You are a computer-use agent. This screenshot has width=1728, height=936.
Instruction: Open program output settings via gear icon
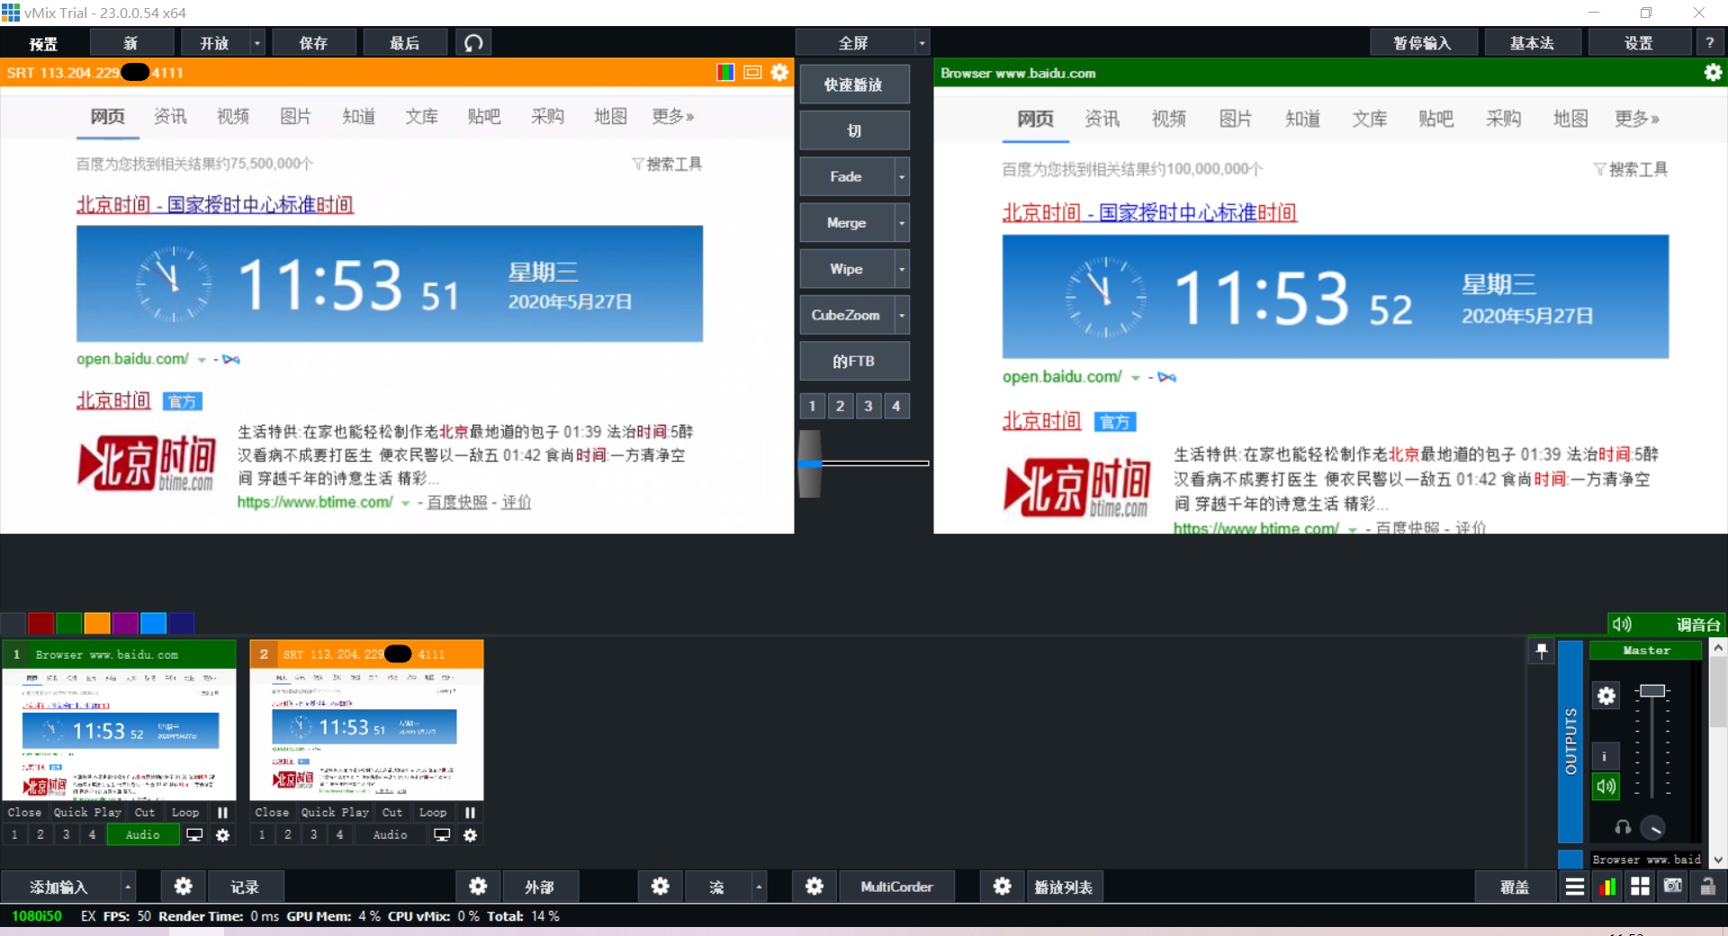coord(1713,73)
